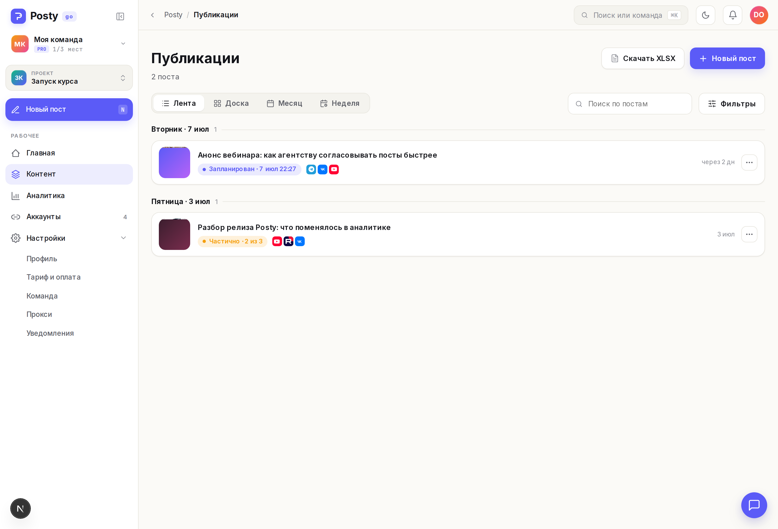Open VK icon on release post
Image resolution: width=778 pixels, height=529 pixels.
(x=300, y=241)
